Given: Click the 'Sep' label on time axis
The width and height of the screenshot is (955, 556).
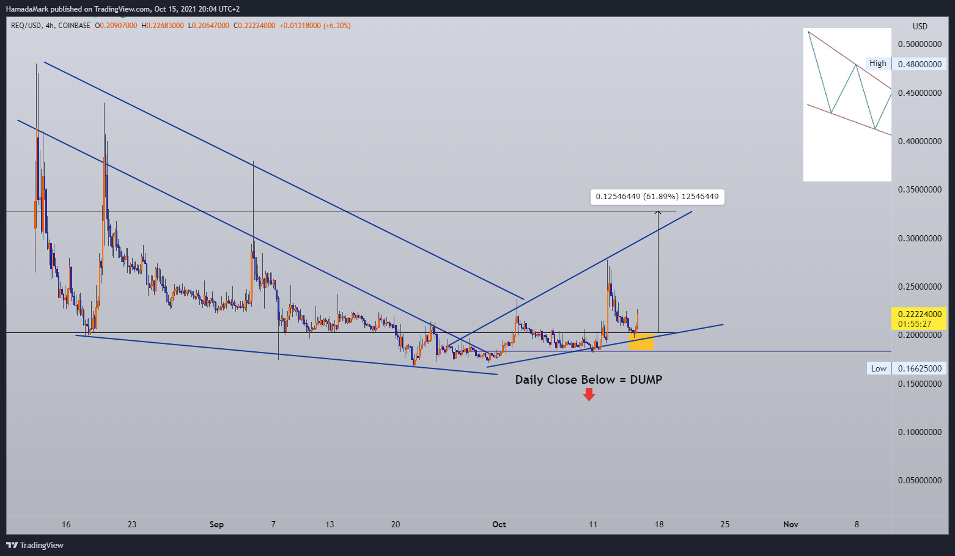Looking at the screenshot, I should (216, 524).
